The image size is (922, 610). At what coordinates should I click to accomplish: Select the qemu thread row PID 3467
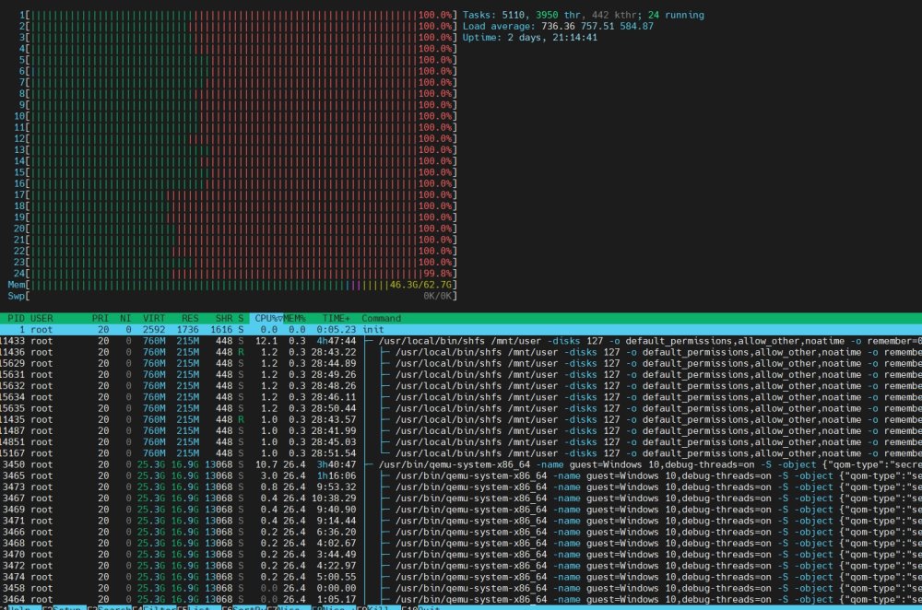(x=461, y=499)
